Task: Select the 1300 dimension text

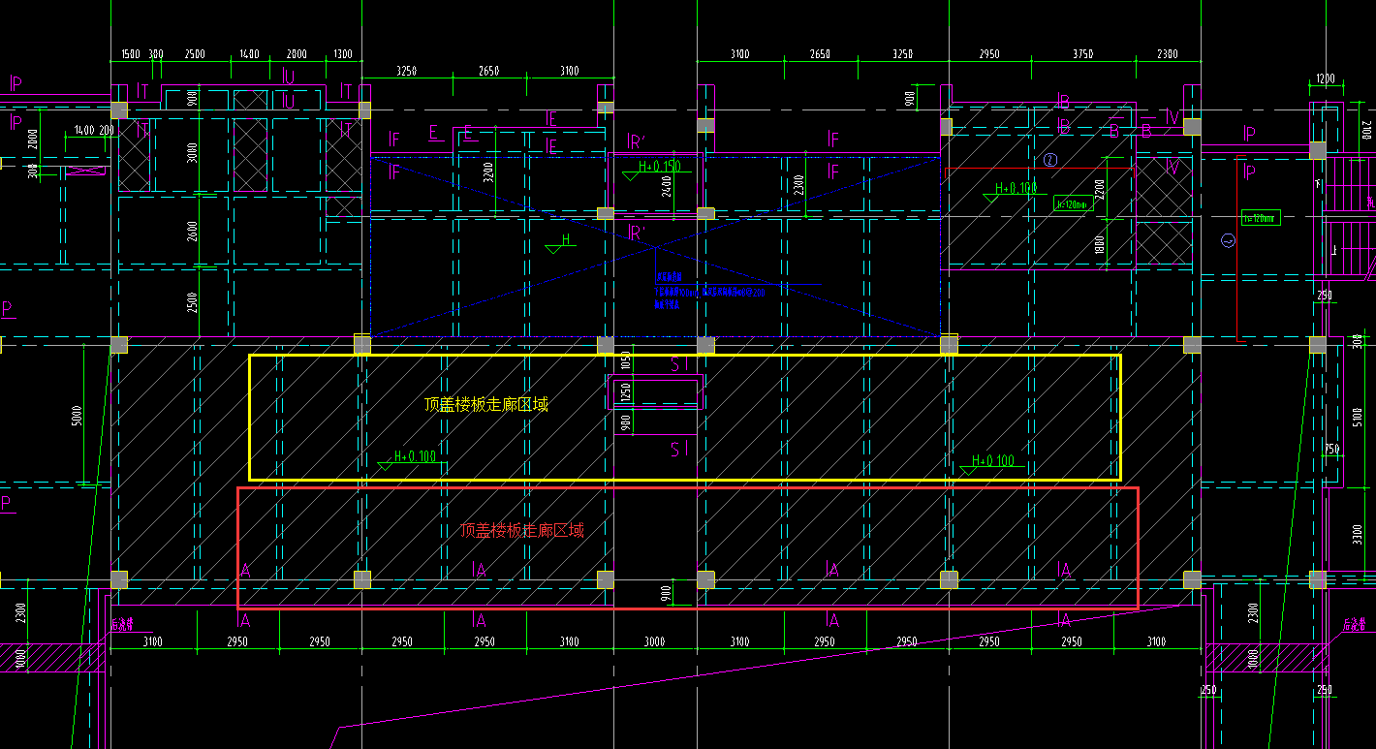Action: click(x=342, y=55)
